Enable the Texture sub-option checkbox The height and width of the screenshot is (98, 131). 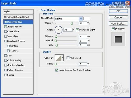click(8, 51)
